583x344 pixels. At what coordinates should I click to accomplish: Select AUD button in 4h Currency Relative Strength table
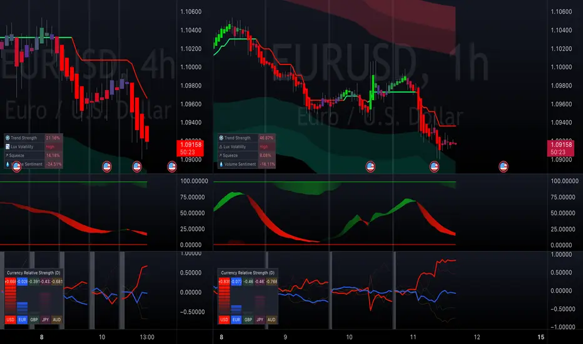[x=56, y=320]
